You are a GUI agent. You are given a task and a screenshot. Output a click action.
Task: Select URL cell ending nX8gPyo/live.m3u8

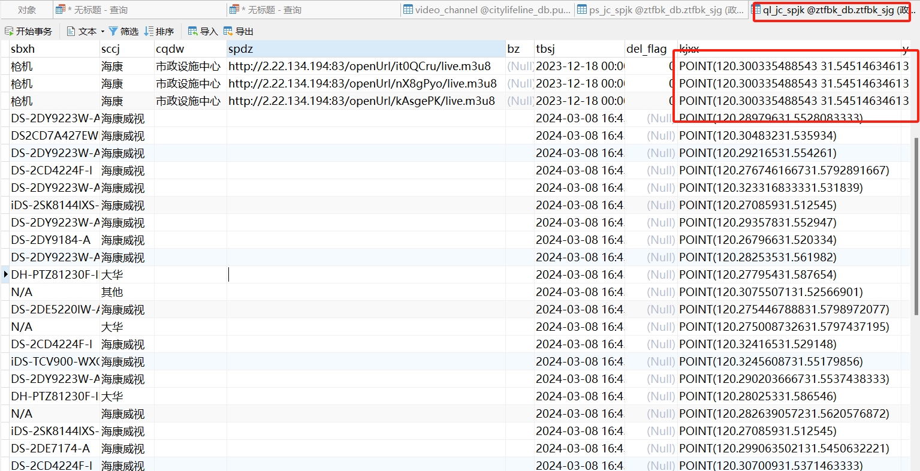click(366, 83)
